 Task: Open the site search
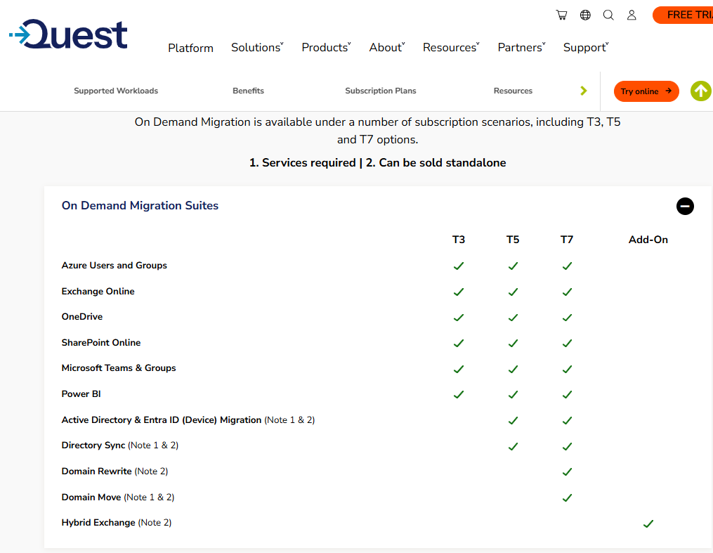608,15
